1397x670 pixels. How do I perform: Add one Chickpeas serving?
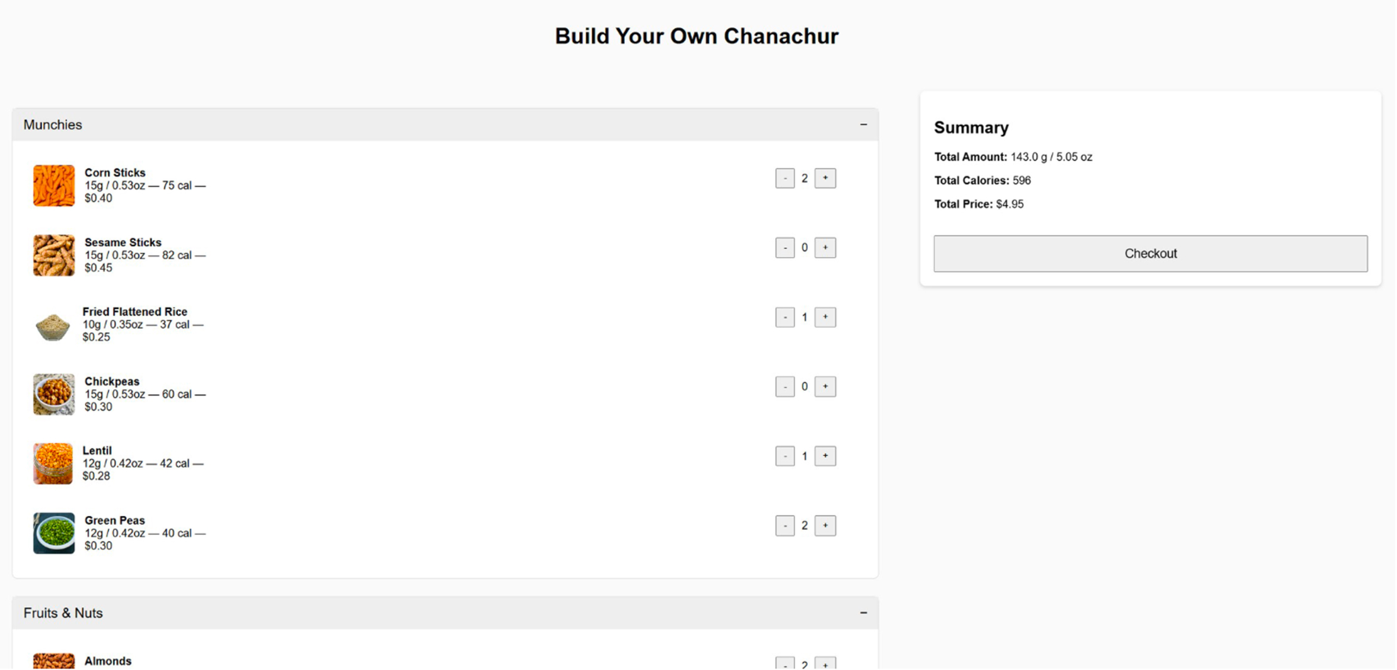coord(825,387)
